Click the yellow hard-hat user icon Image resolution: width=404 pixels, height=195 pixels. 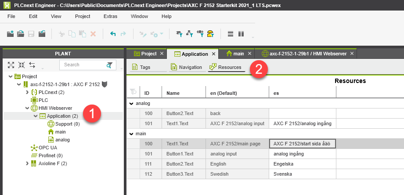click(x=210, y=34)
